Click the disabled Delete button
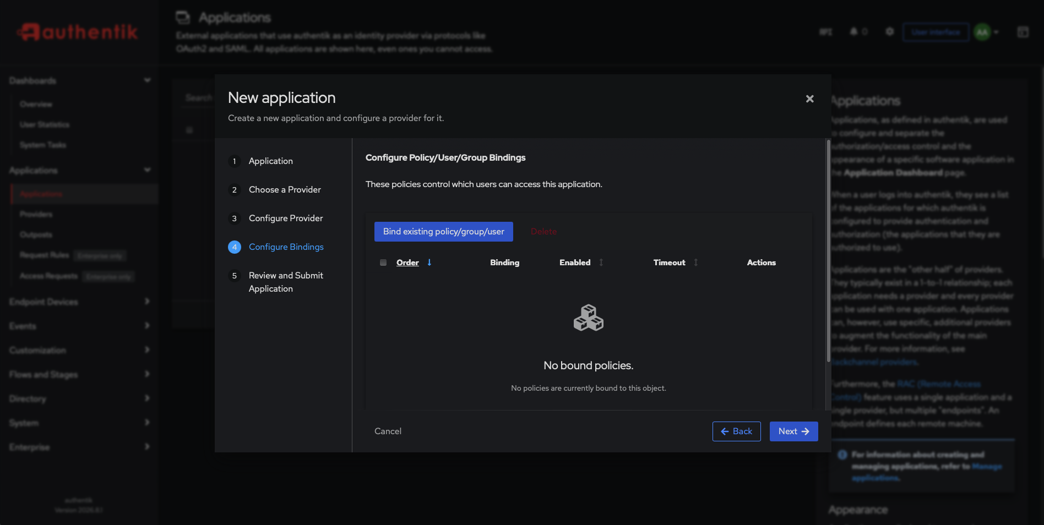This screenshot has width=1044, height=525. click(543, 232)
